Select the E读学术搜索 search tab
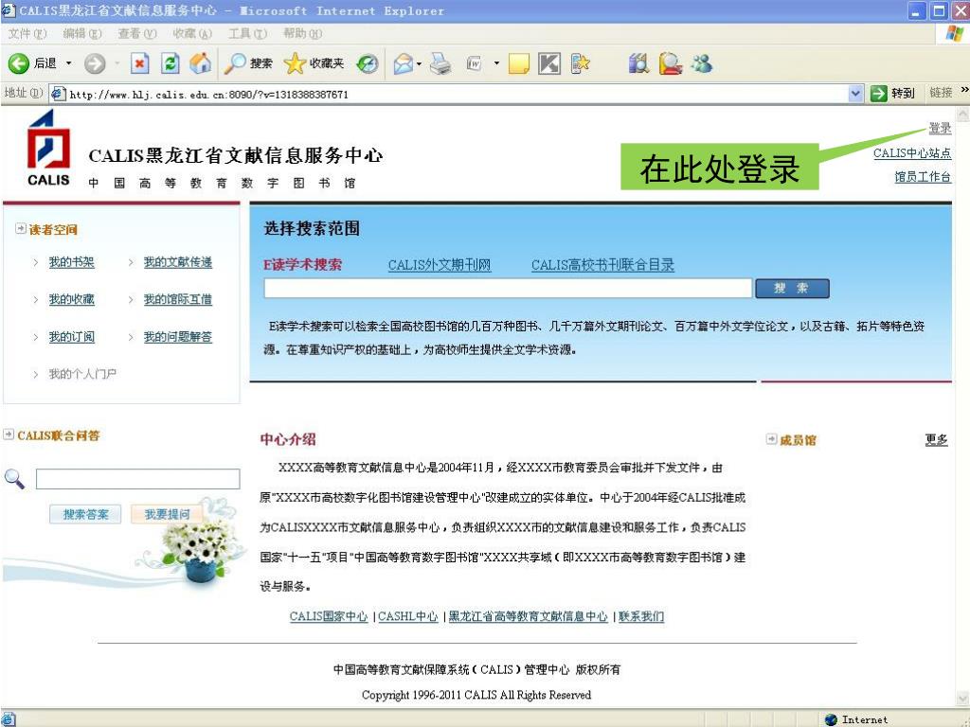Image resolution: width=970 pixels, height=727 pixels. (302, 265)
